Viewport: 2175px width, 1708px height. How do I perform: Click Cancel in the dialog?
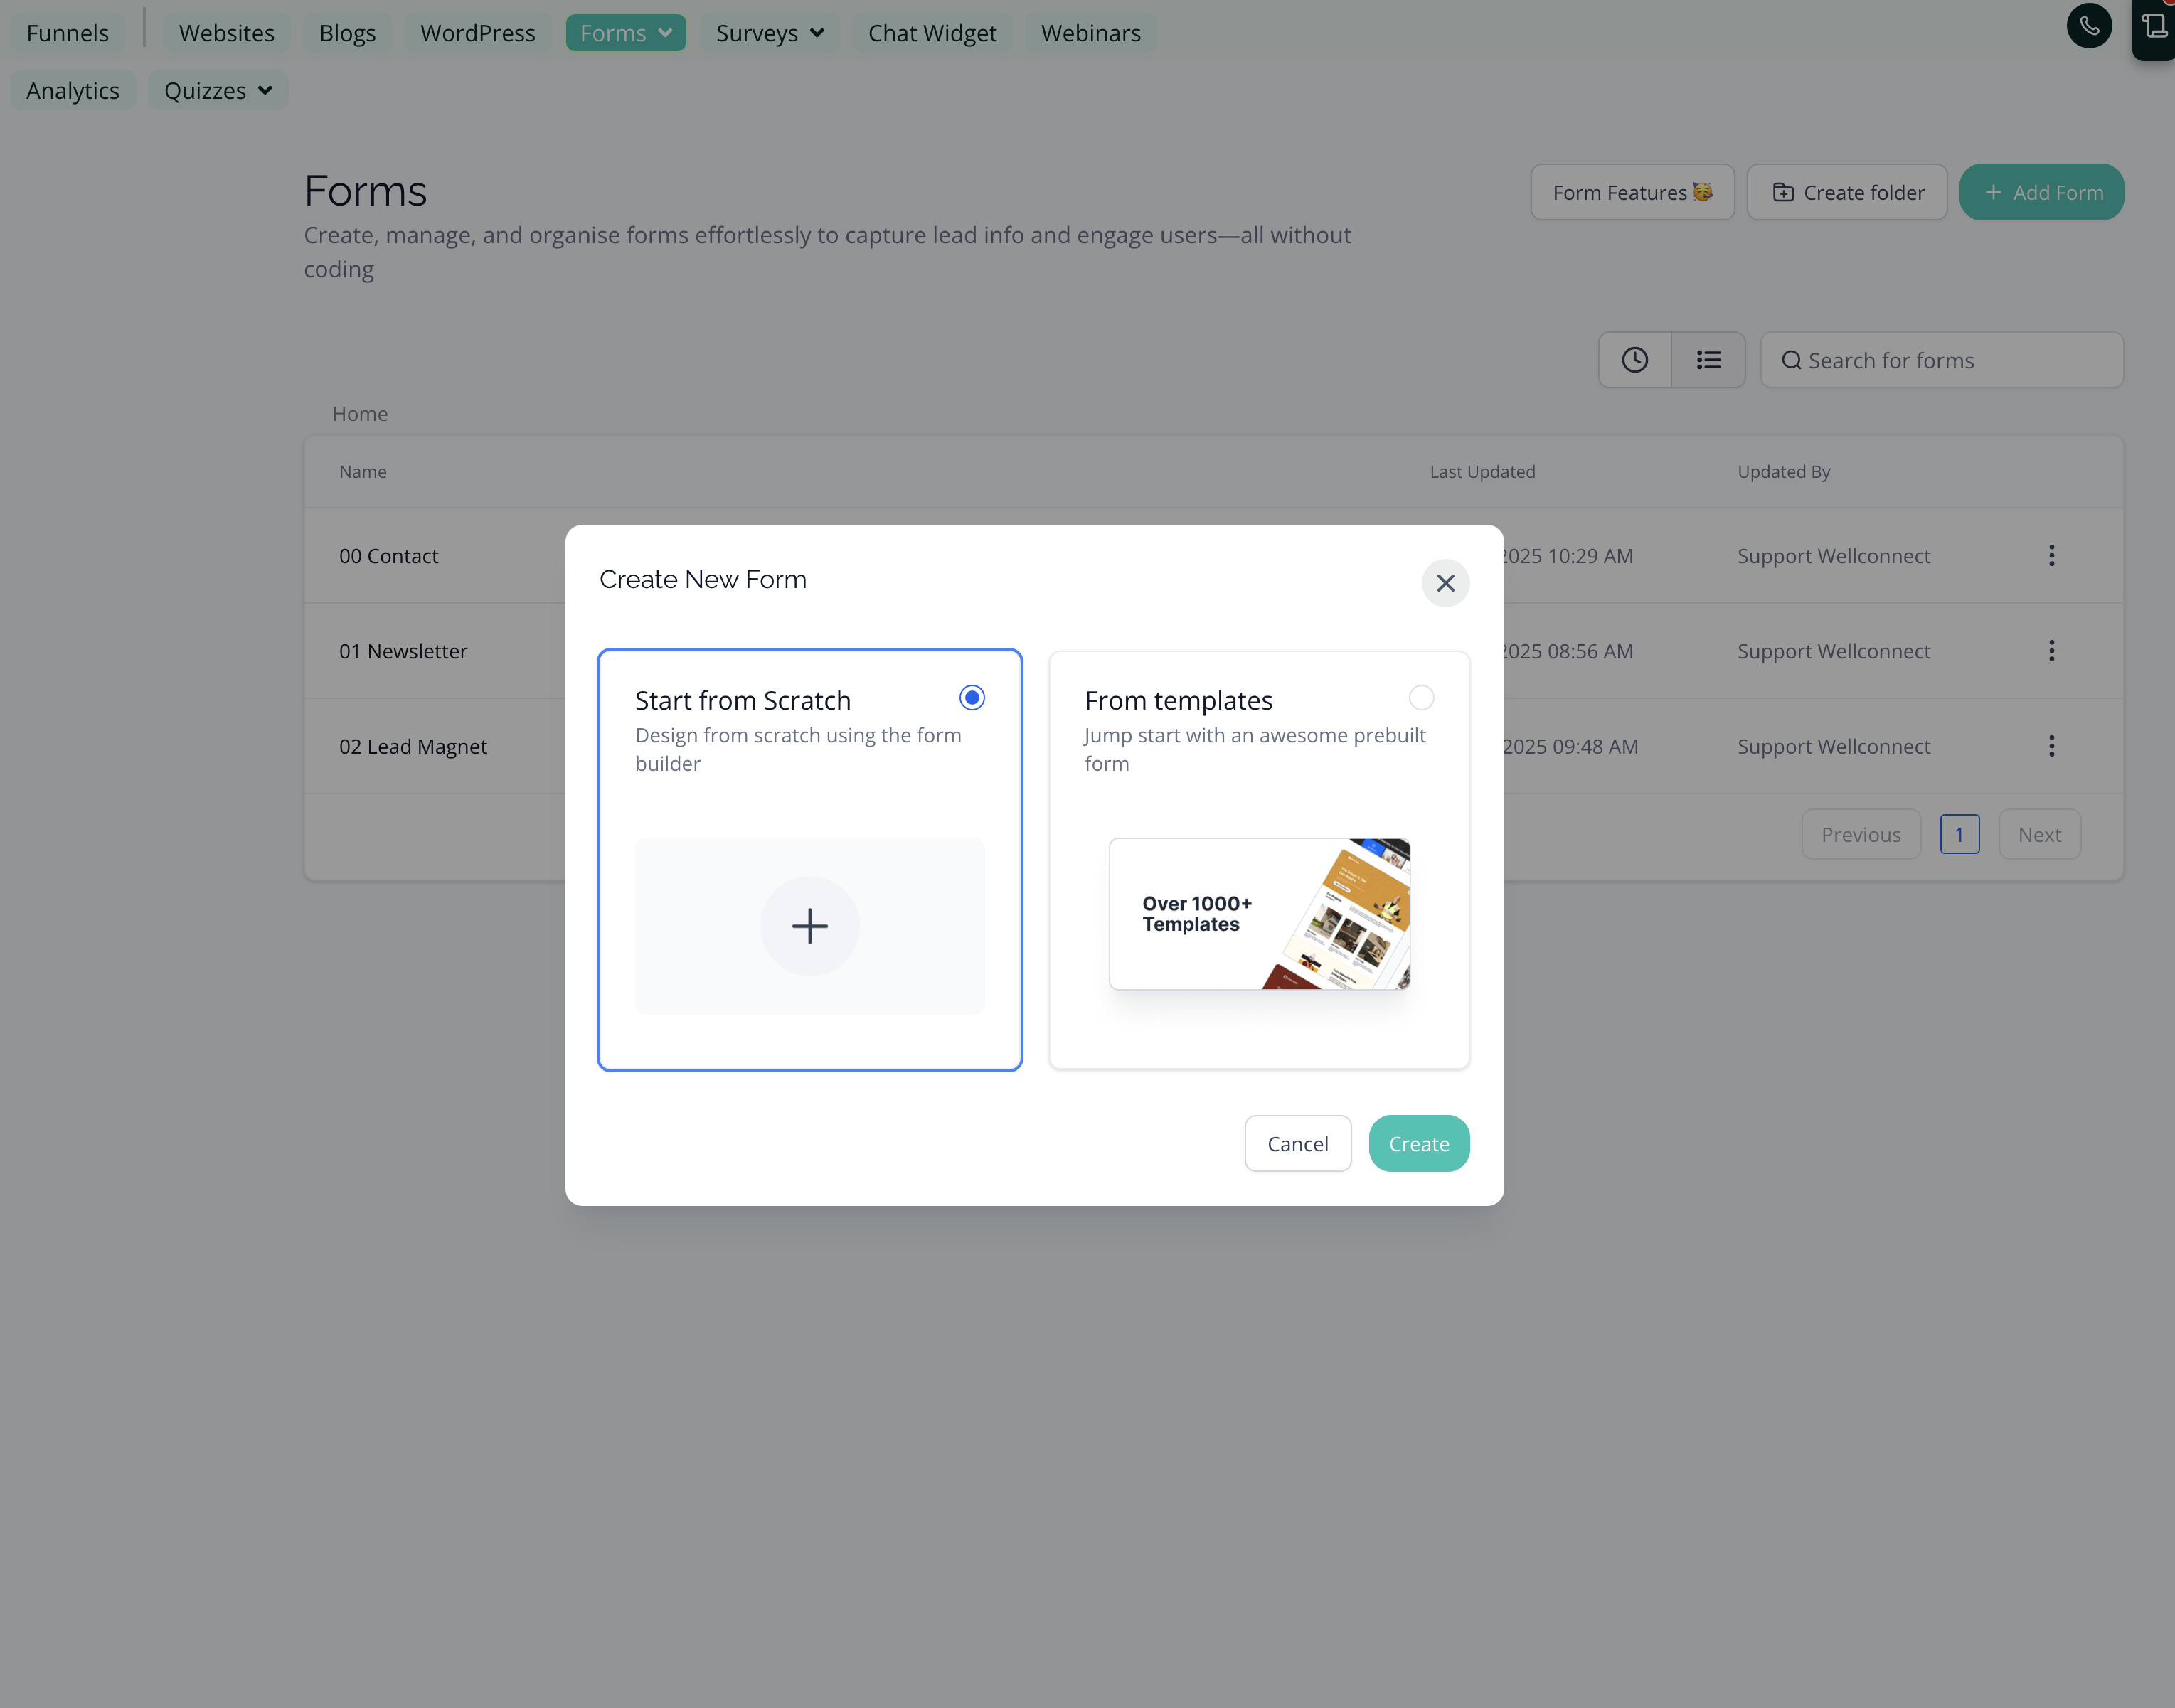tap(1297, 1143)
